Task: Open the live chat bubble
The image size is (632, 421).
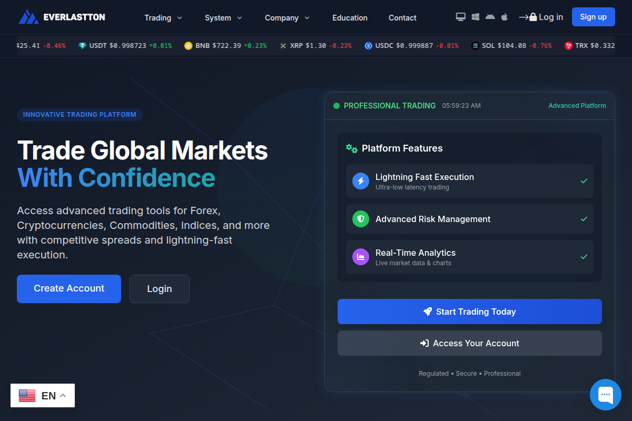Action: [x=606, y=395]
